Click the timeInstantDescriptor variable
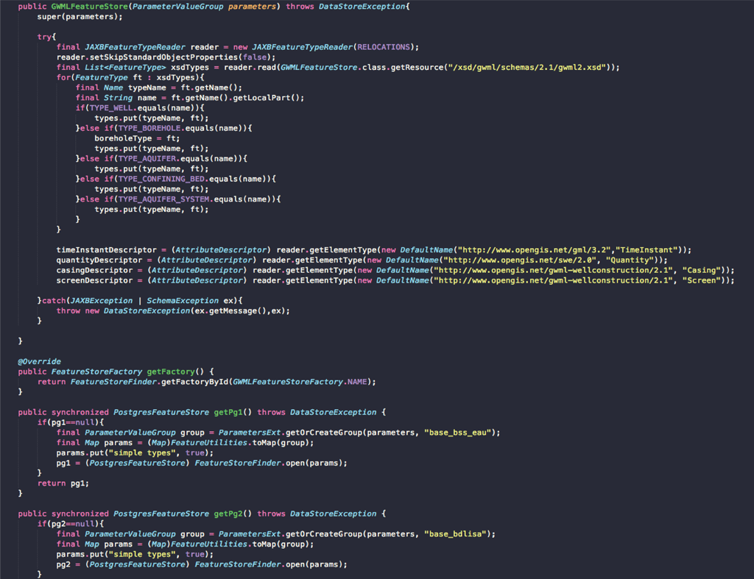The width and height of the screenshot is (754, 579). point(106,250)
